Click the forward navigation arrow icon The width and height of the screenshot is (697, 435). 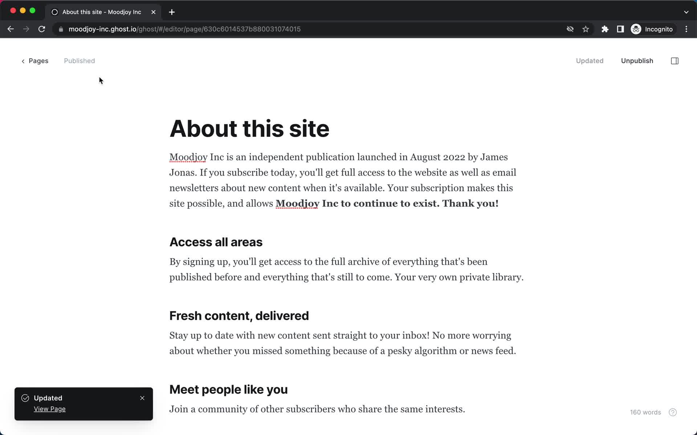click(x=25, y=29)
